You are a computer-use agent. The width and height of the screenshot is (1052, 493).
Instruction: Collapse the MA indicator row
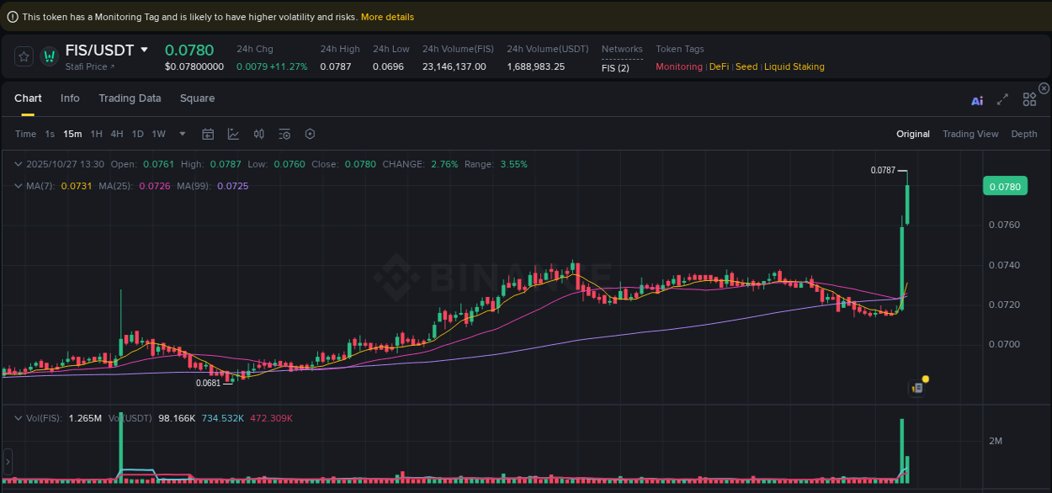[19, 185]
